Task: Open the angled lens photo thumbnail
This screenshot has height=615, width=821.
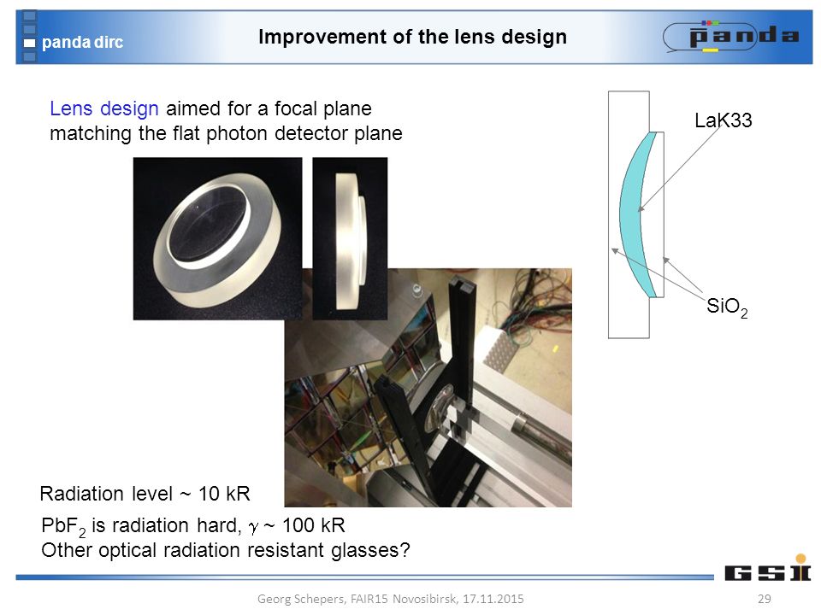Action: (x=217, y=238)
